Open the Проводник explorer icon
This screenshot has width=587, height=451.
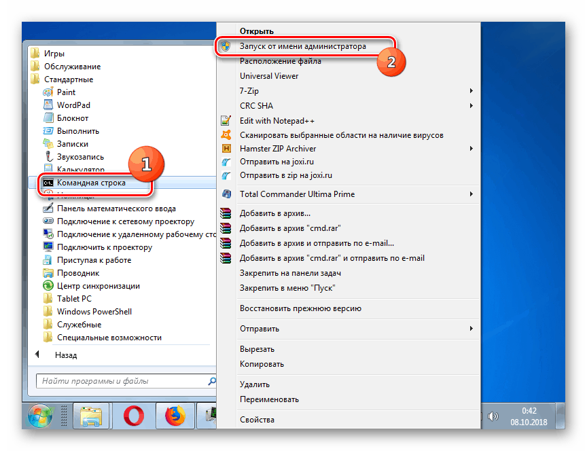(48, 273)
